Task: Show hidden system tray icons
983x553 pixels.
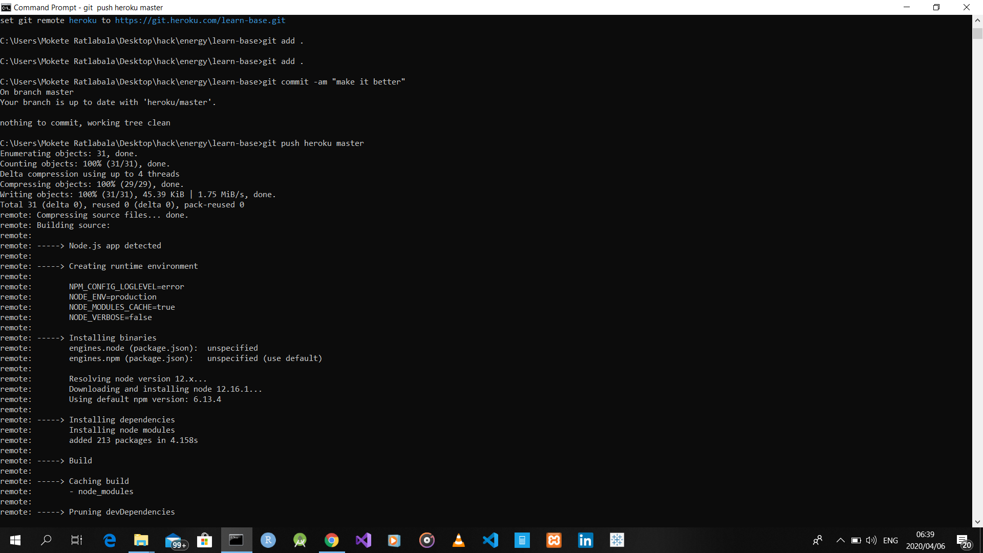Action: pos(840,540)
